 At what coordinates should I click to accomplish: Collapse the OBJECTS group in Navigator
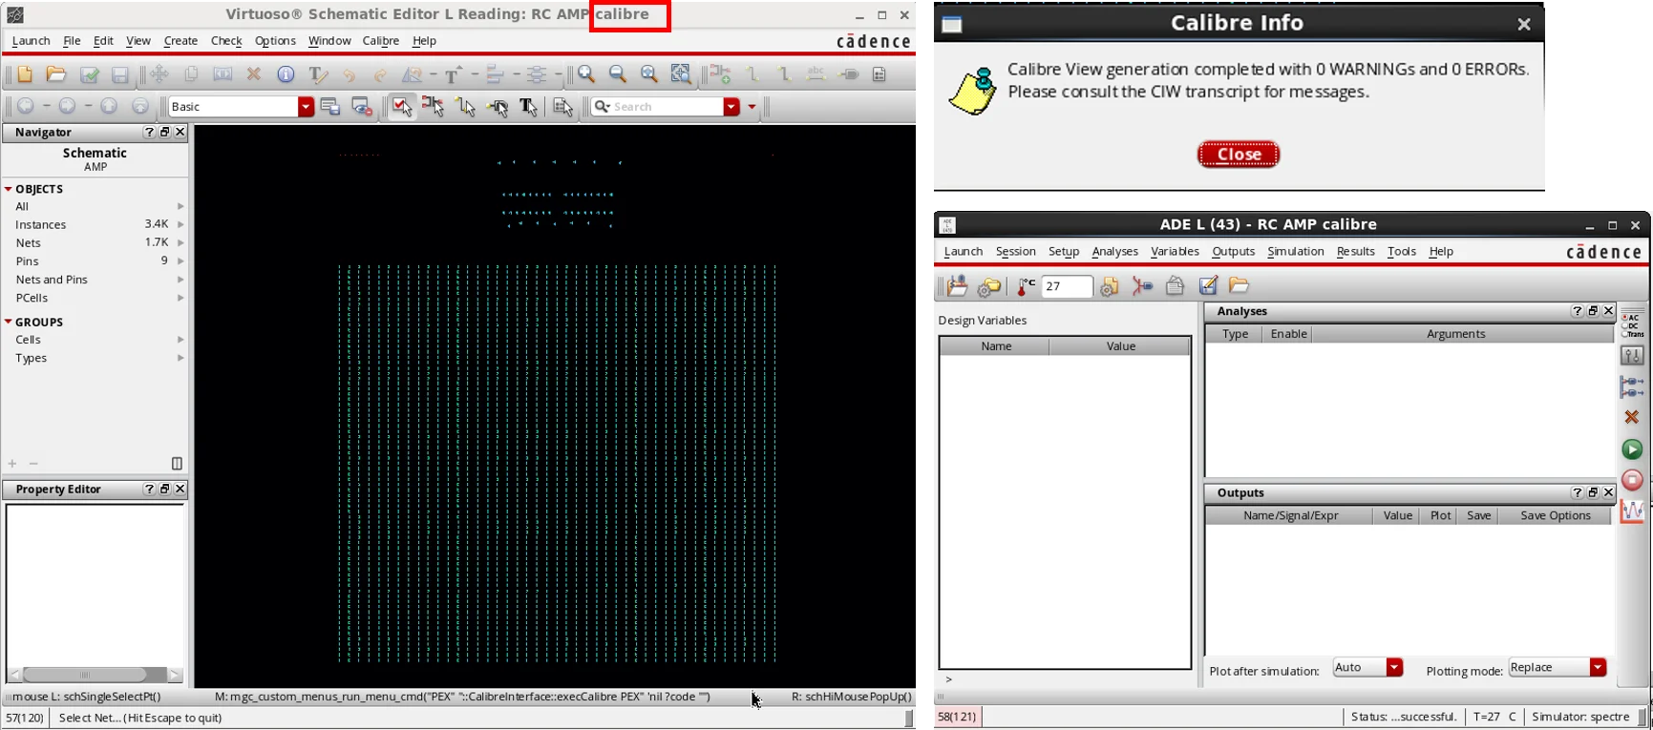pyautogui.click(x=8, y=189)
